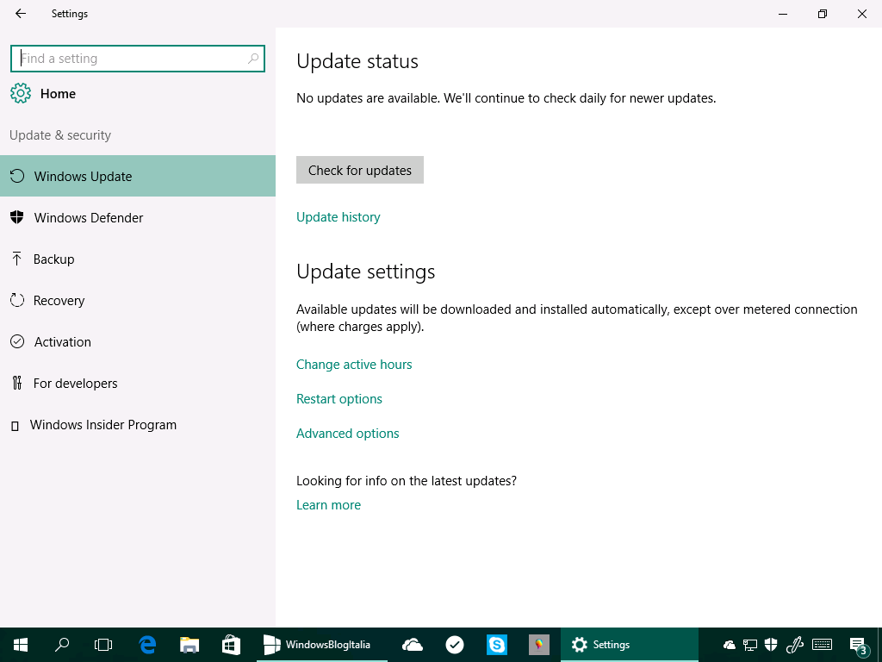The image size is (882, 662).
Task: Open the Windows Insider Program page
Action: 138,424
